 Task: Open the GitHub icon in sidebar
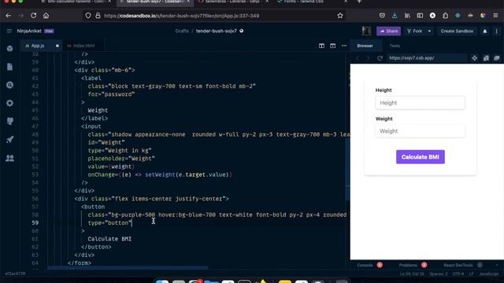point(10,121)
